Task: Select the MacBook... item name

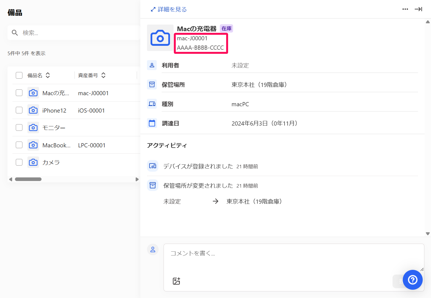Action: click(56, 145)
